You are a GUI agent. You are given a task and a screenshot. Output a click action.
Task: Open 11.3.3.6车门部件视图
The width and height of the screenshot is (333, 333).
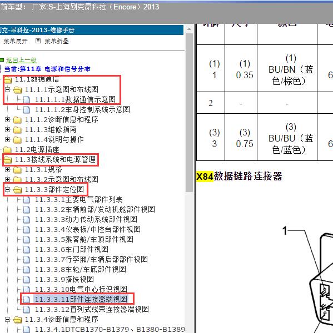pyautogui.click(x=72, y=249)
